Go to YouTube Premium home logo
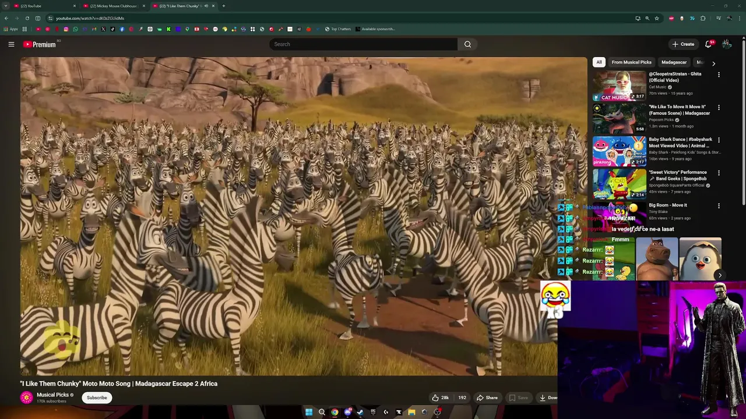This screenshot has width=746, height=419. pos(39,44)
